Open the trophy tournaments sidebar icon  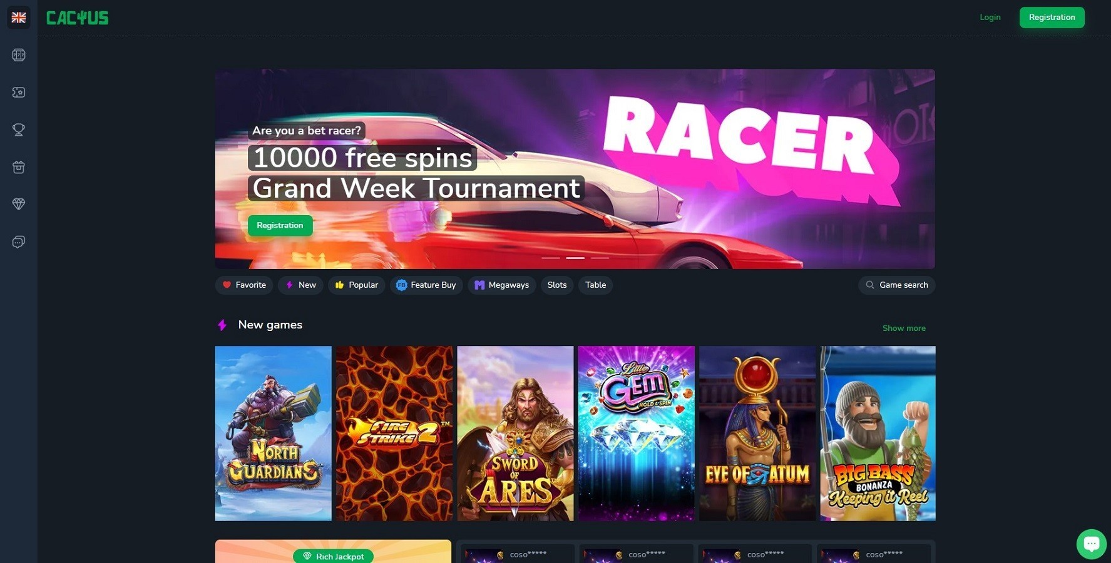[x=19, y=129]
